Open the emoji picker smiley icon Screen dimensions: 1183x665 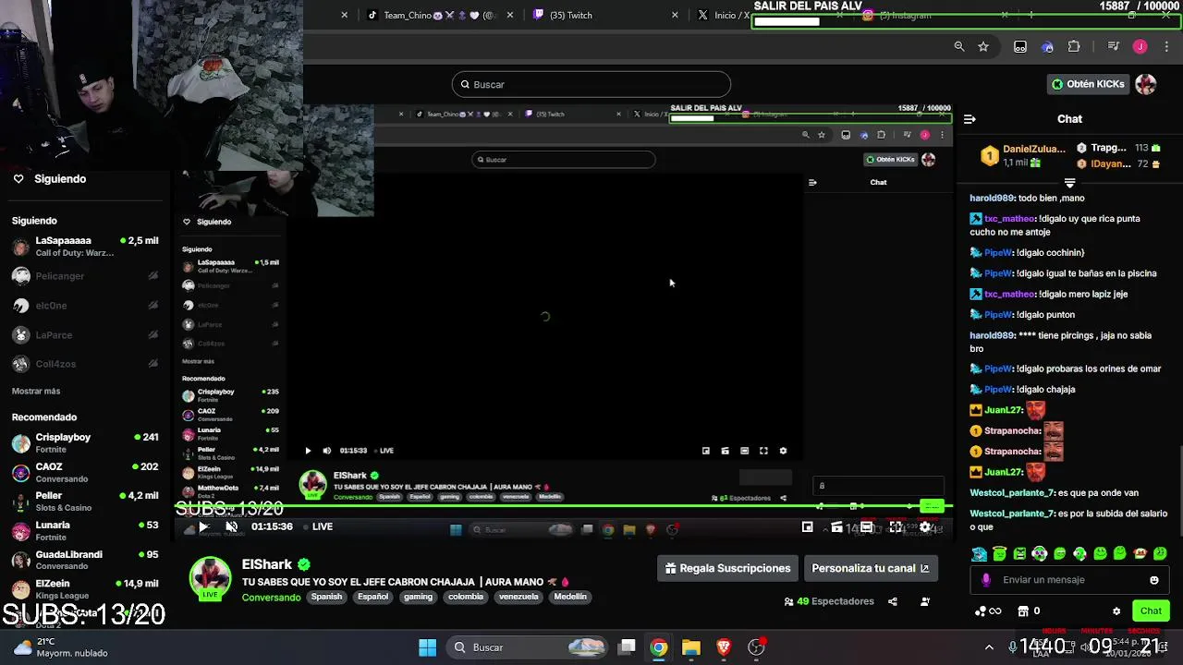click(1154, 580)
